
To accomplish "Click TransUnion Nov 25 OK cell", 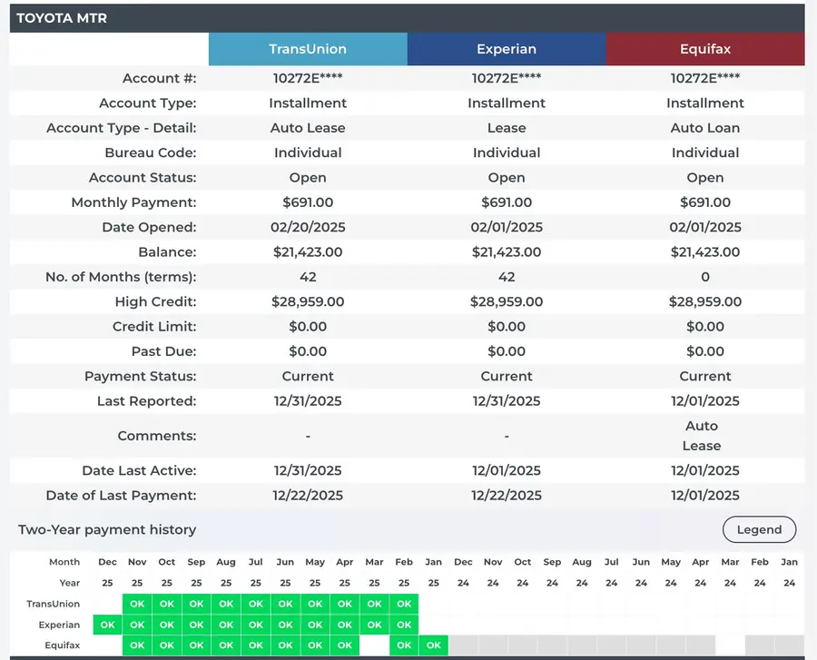I will (x=137, y=604).
